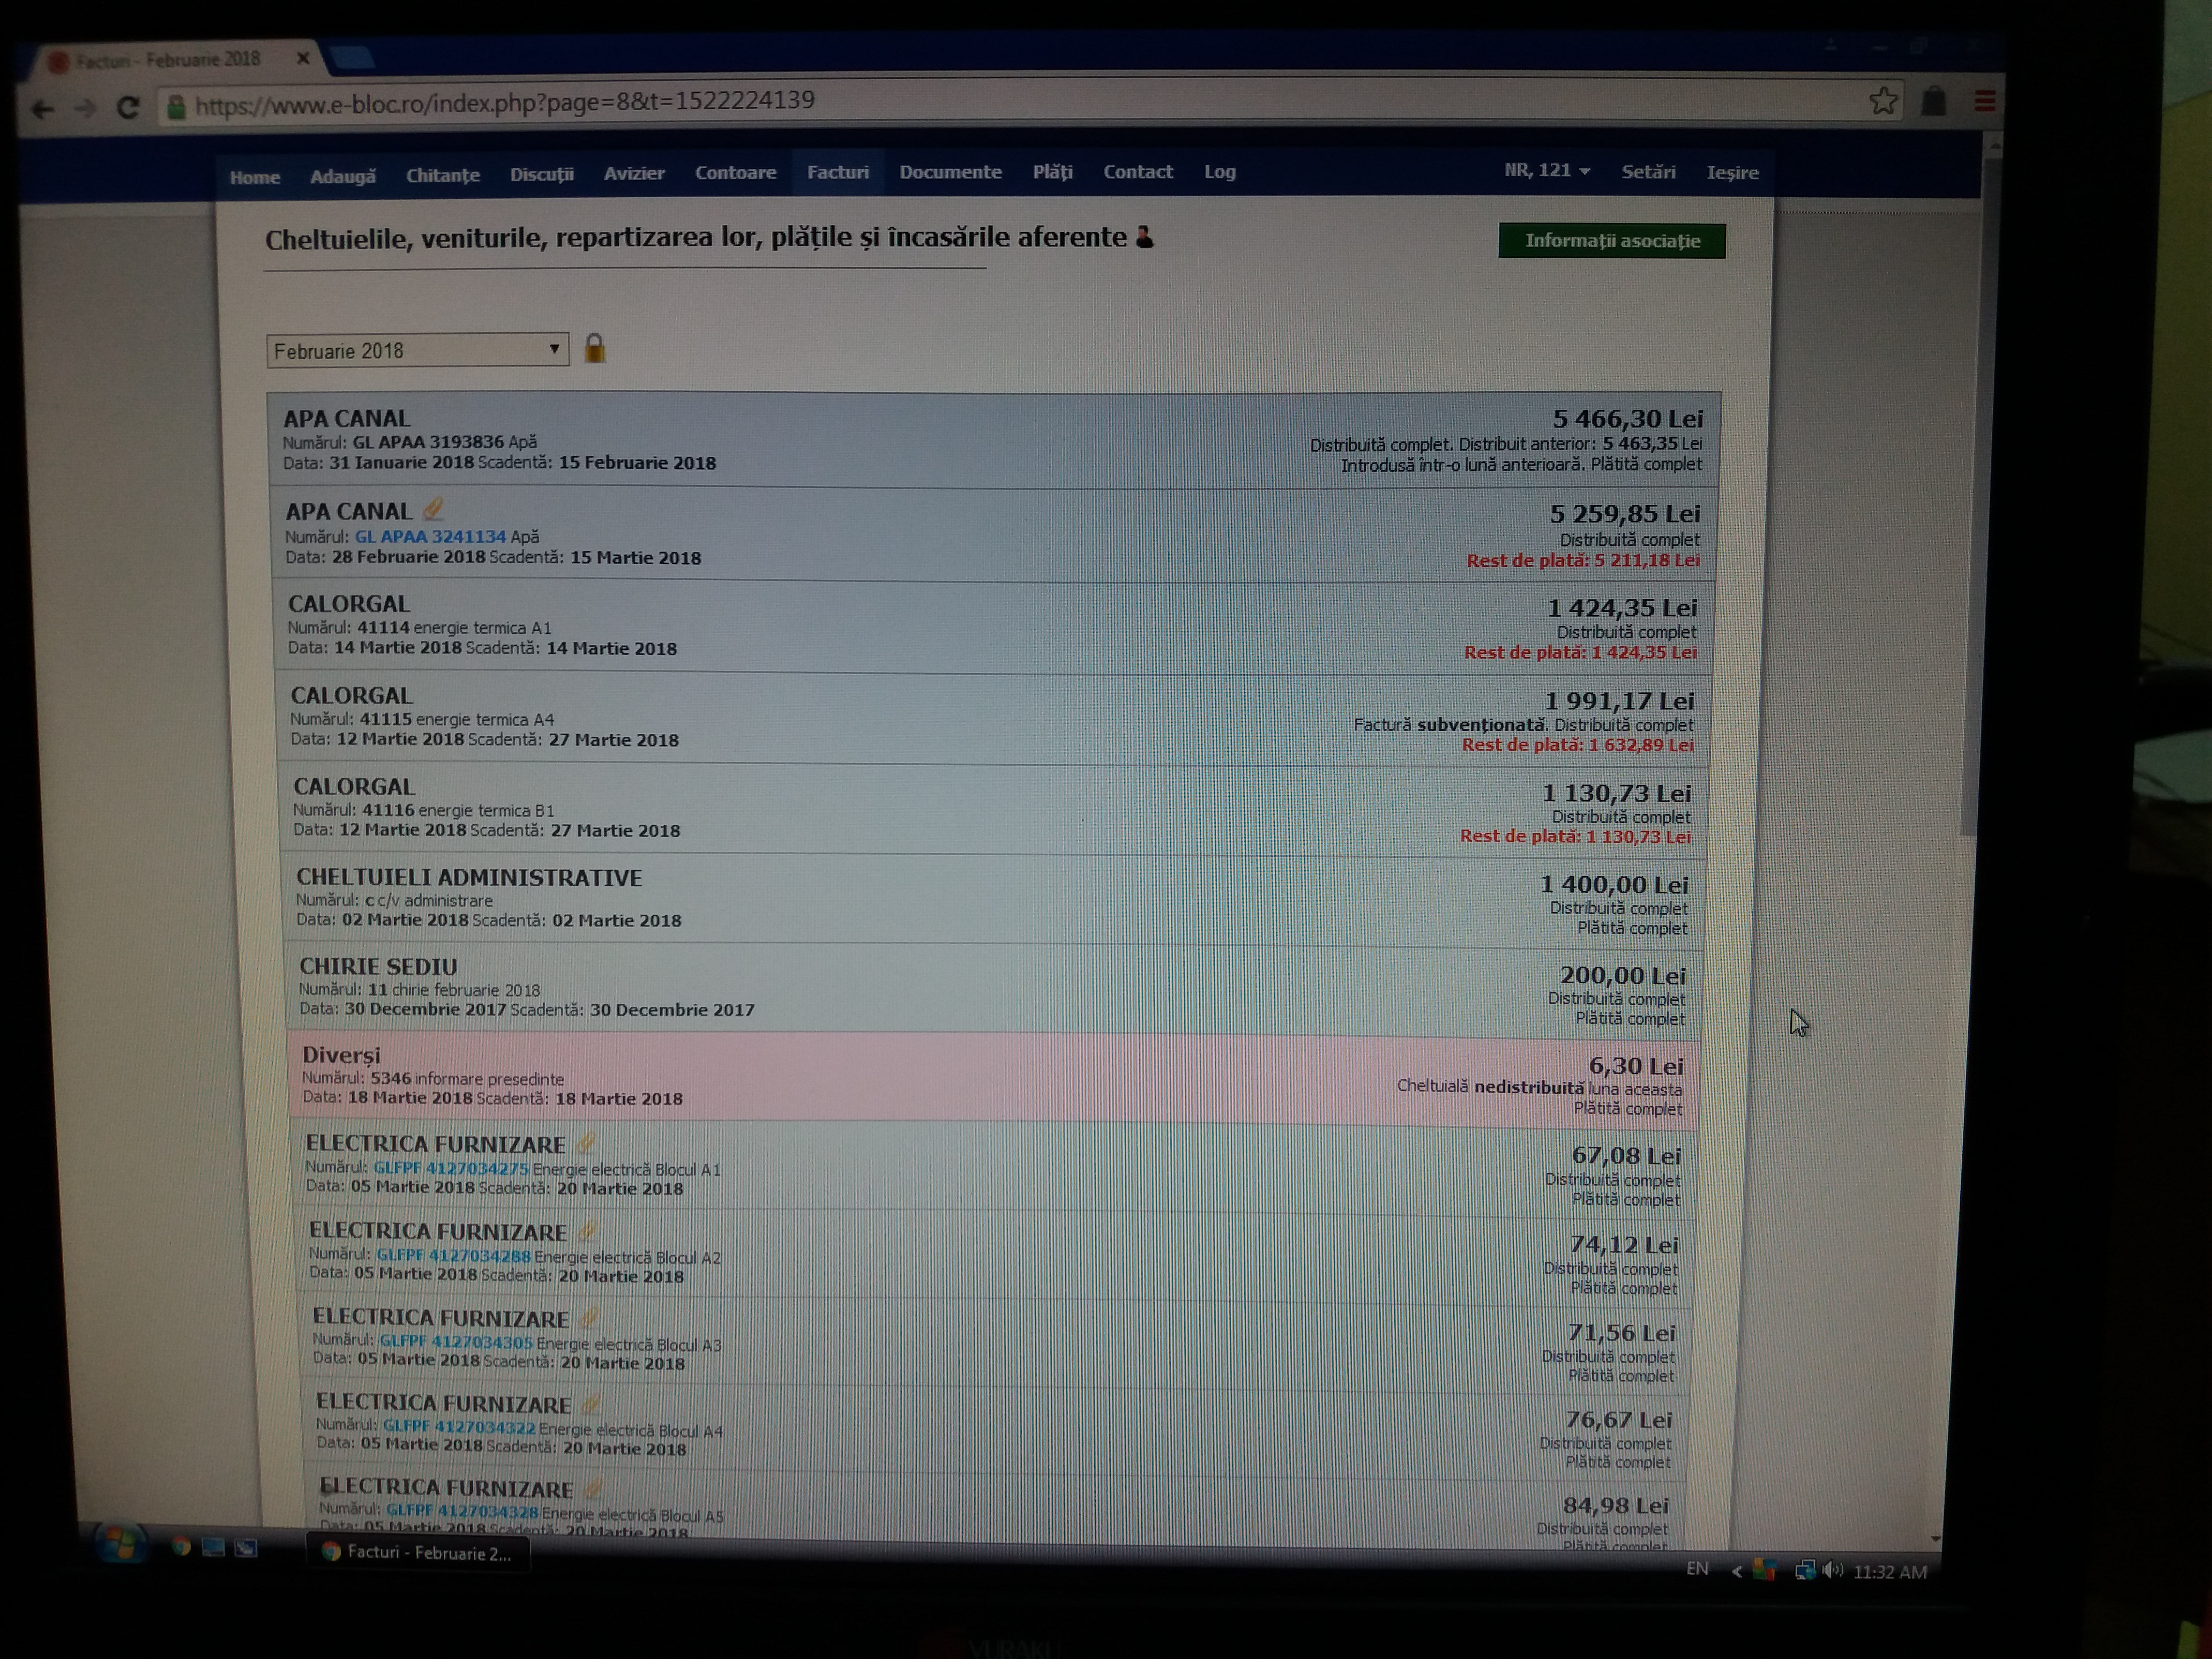Open invoice link GL APAA 3241134
This screenshot has height=1659, width=2212.
coord(430,537)
